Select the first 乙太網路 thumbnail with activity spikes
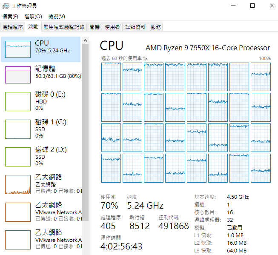The width and height of the screenshot is (278, 255). 18,185
